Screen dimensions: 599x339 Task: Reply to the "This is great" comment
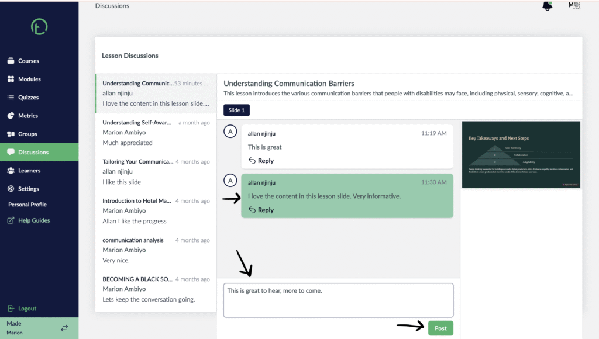point(261,161)
